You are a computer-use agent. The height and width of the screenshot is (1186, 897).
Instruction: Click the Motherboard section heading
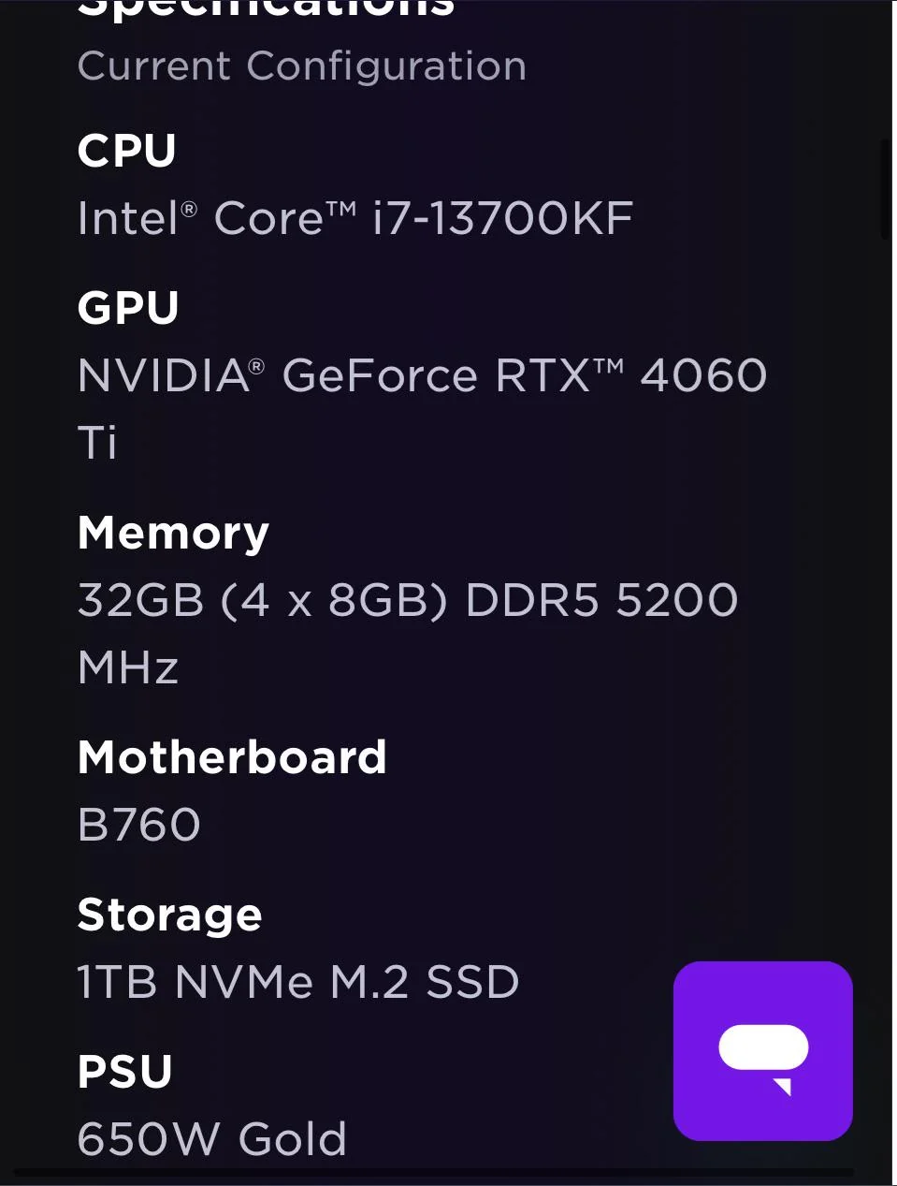(x=232, y=756)
